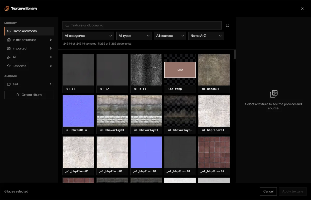Choose the _ml_bhpfloor02 red tile texture
This screenshot has width=311, height=200.
point(214,156)
